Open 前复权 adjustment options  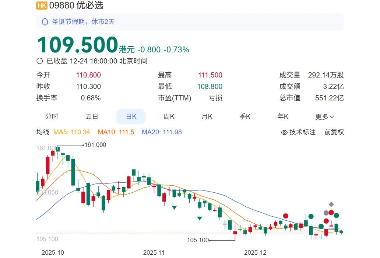coord(332,132)
